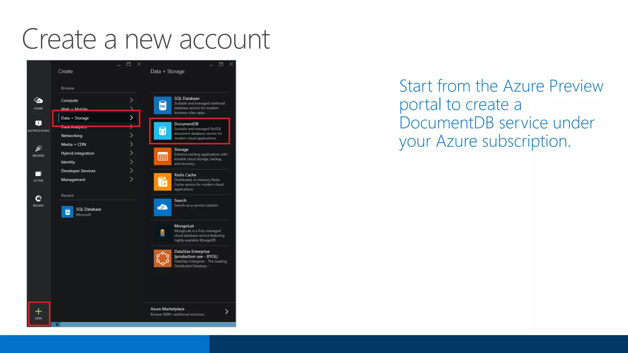Open the Azure Marketplace link

pyautogui.click(x=167, y=309)
